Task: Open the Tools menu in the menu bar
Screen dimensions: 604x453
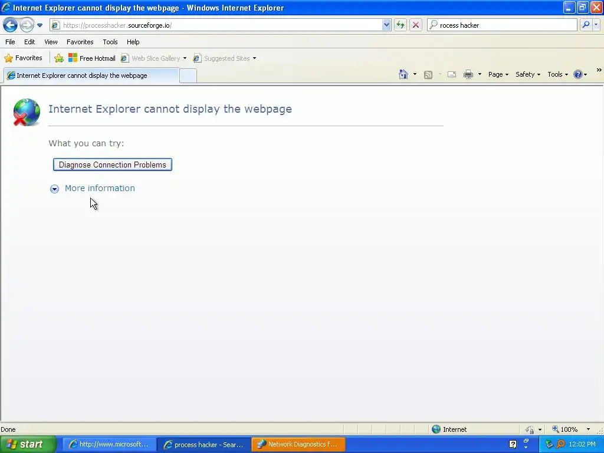Action: click(x=110, y=42)
